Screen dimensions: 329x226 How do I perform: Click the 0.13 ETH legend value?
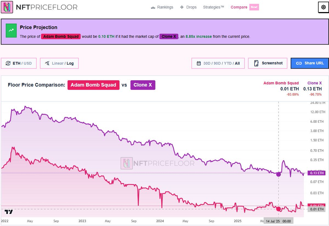point(313,89)
